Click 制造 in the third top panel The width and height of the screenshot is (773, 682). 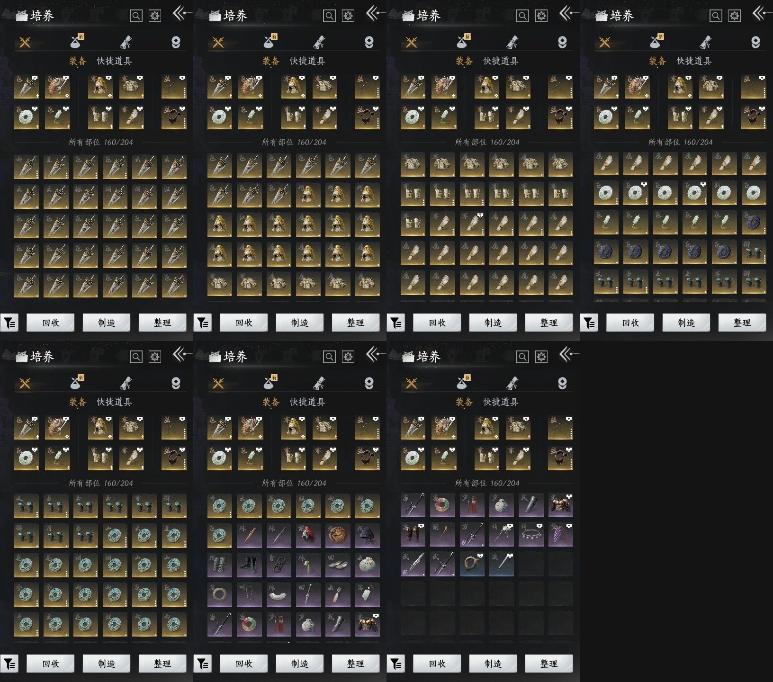tap(493, 323)
